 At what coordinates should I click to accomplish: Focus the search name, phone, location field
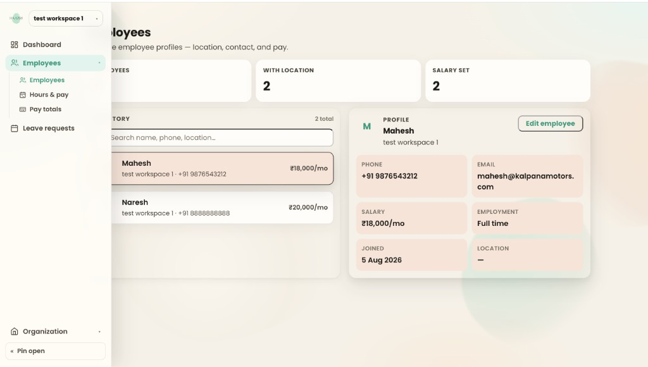pos(221,138)
